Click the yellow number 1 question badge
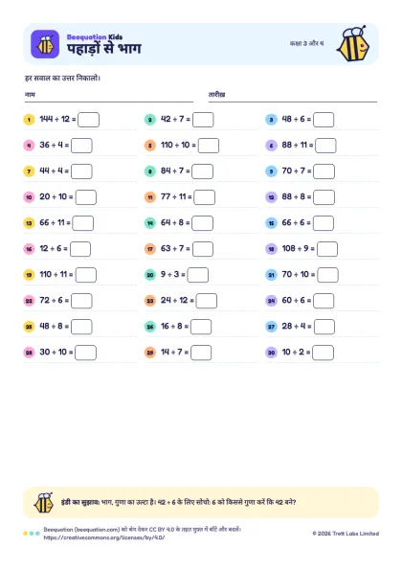This screenshot has height=570, width=402. click(29, 120)
